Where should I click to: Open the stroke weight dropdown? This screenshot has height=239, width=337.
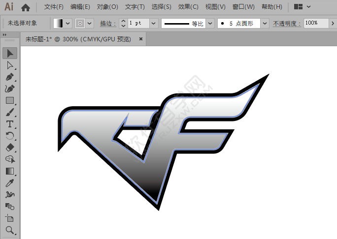[x=153, y=24]
